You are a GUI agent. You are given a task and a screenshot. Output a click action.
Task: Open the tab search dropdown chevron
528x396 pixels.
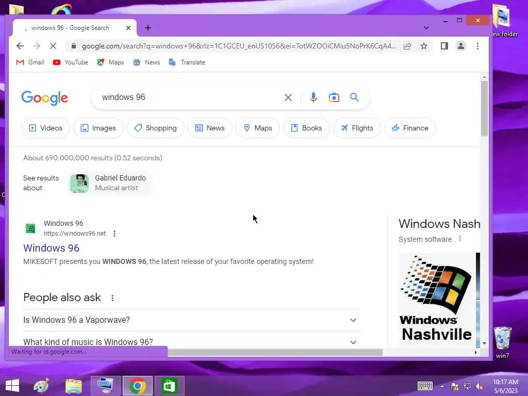tap(426, 28)
